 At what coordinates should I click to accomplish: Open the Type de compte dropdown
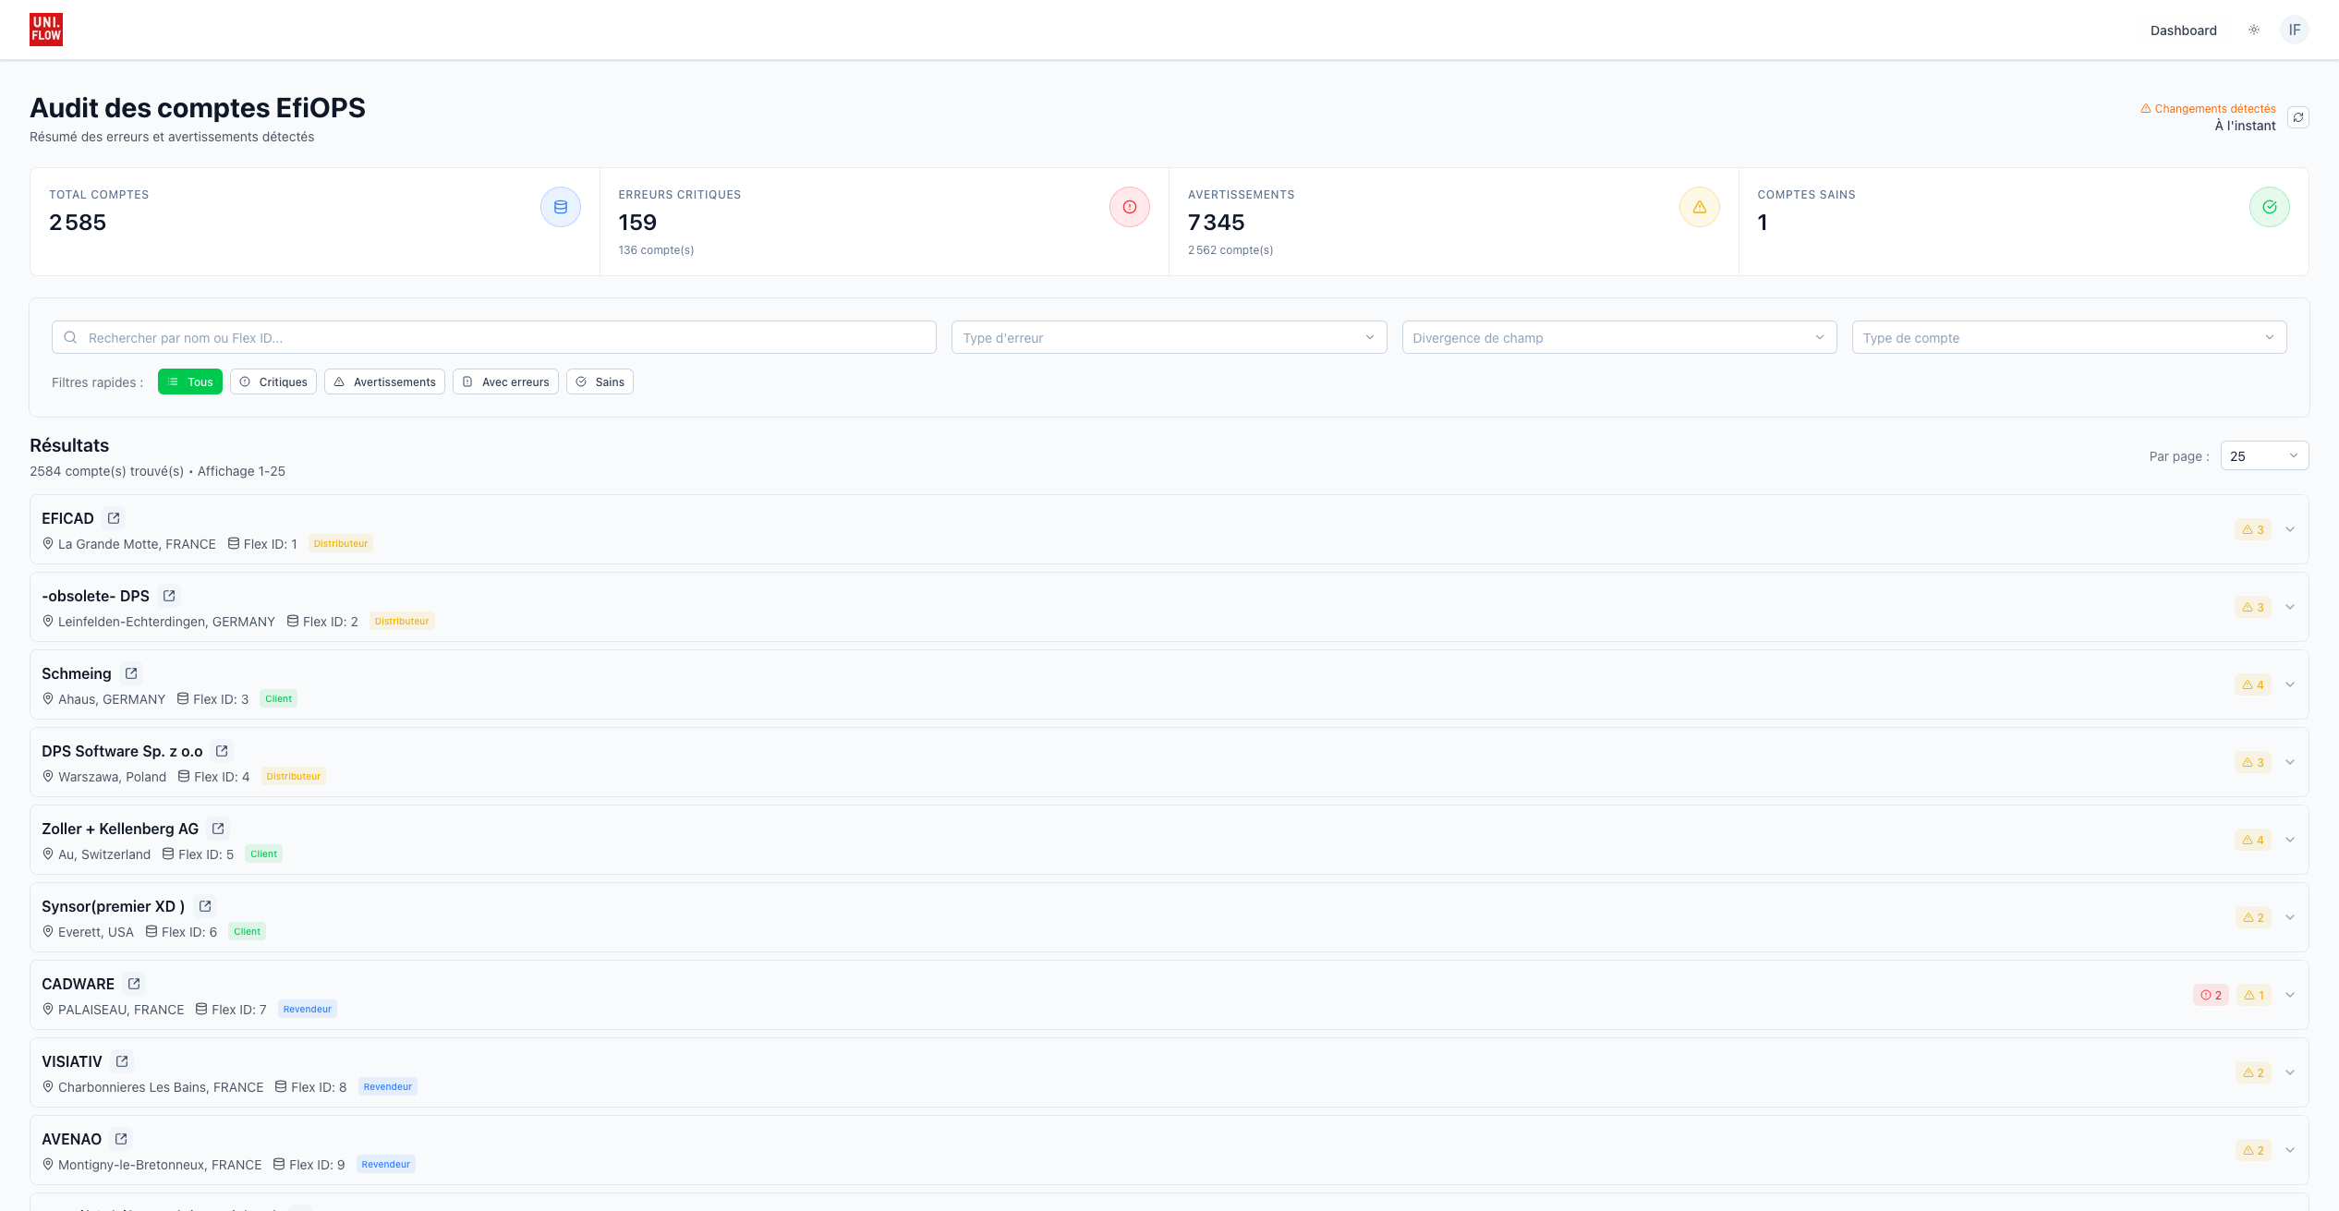point(2069,337)
